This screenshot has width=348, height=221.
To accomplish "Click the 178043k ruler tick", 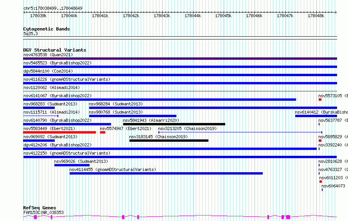I will (162, 16).
